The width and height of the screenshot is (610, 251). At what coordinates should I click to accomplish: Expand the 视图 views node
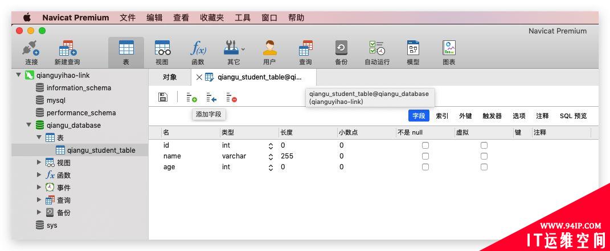pyautogui.click(x=39, y=162)
